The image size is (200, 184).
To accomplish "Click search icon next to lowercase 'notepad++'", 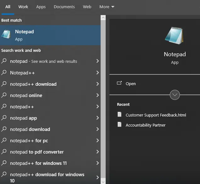I will pyautogui.click(x=4, y=106).
